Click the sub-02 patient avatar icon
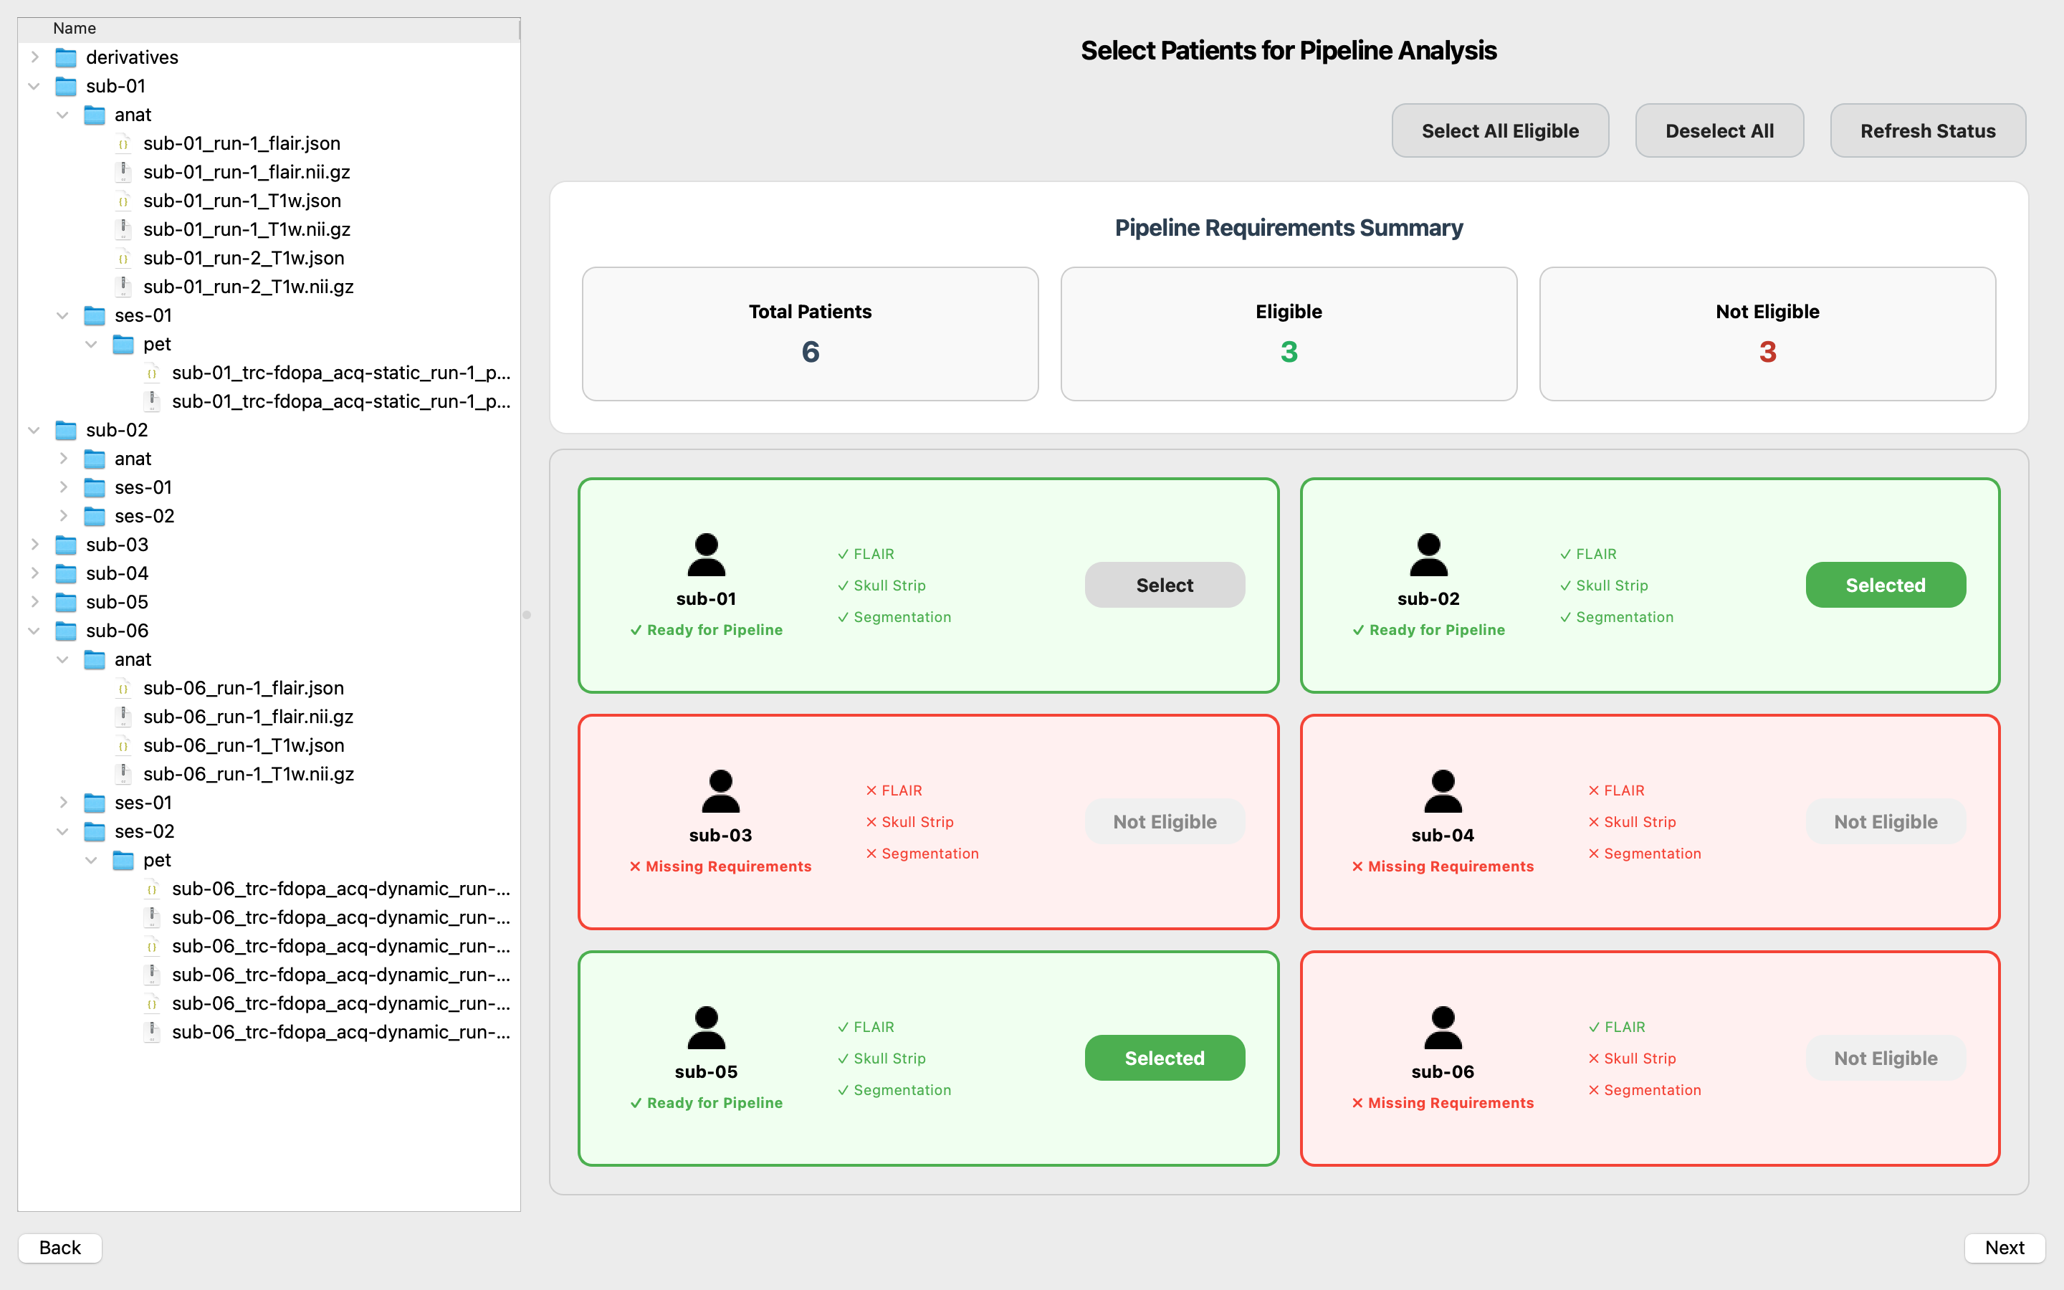The width and height of the screenshot is (2064, 1290). 1428,555
